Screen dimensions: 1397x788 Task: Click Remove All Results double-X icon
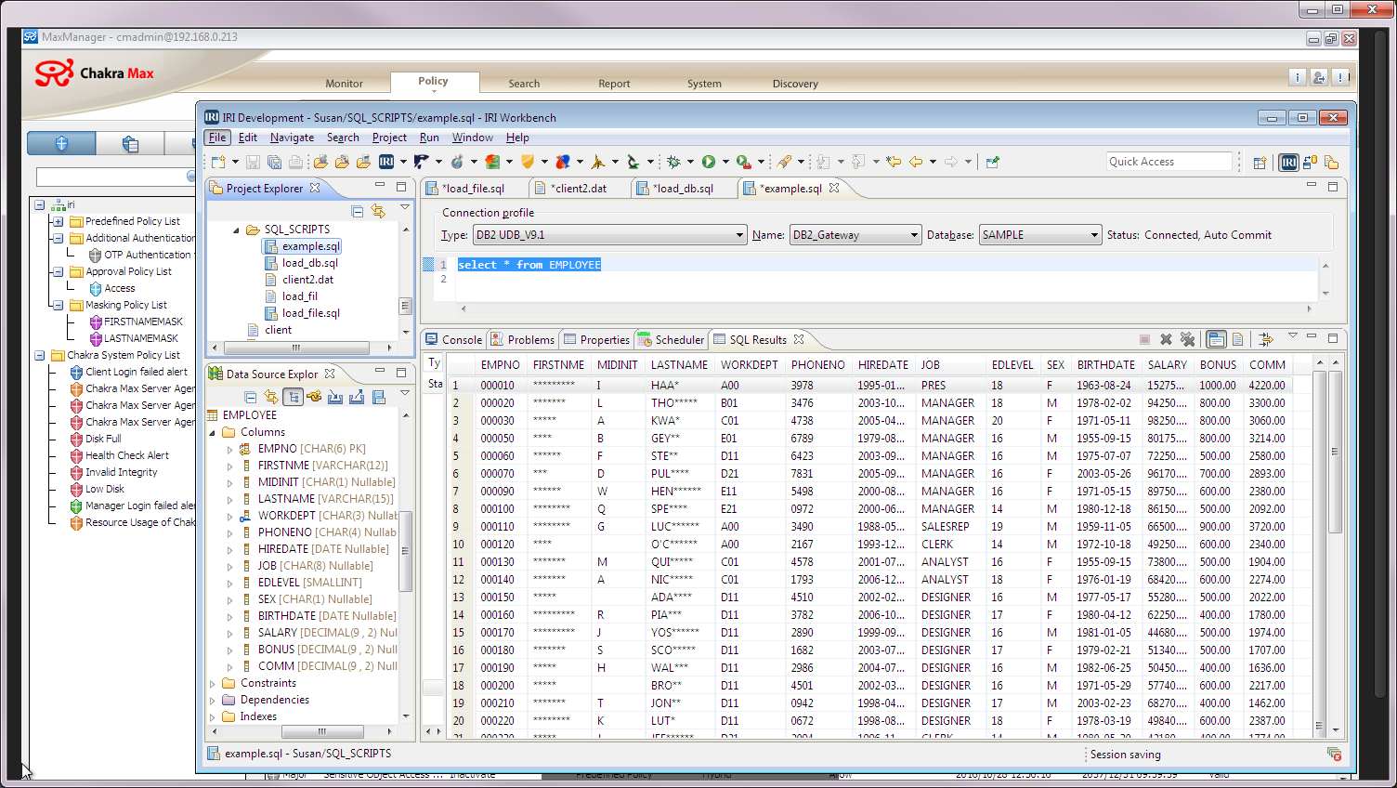click(x=1187, y=340)
